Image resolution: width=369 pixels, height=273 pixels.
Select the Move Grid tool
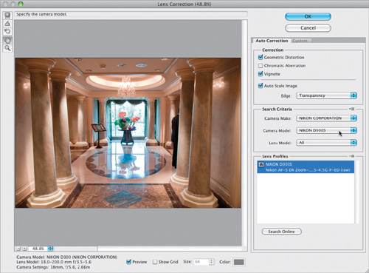[x=7, y=31]
